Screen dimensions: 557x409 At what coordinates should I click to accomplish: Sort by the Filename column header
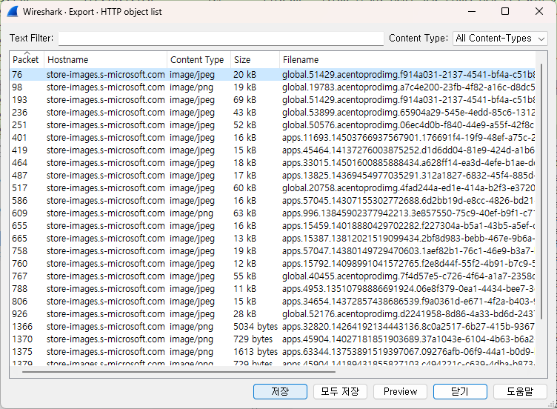[x=407, y=60]
